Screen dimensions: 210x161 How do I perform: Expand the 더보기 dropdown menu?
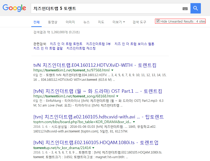coord(119,22)
